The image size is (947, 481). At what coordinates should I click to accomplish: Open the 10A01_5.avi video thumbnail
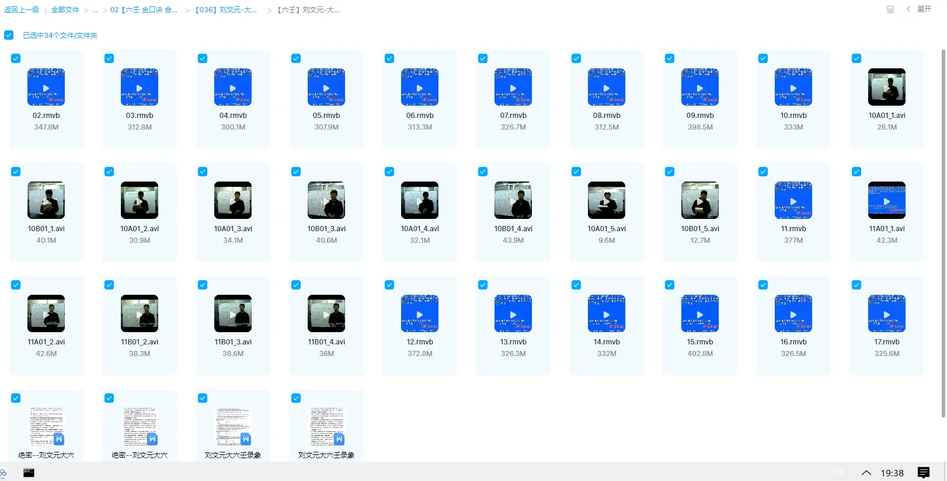click(x=607, y=200)
